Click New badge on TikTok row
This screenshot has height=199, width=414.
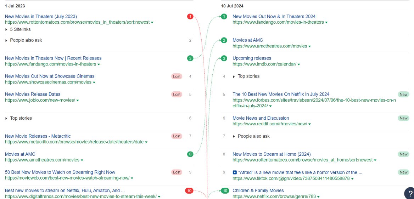[x=403, y=172]
